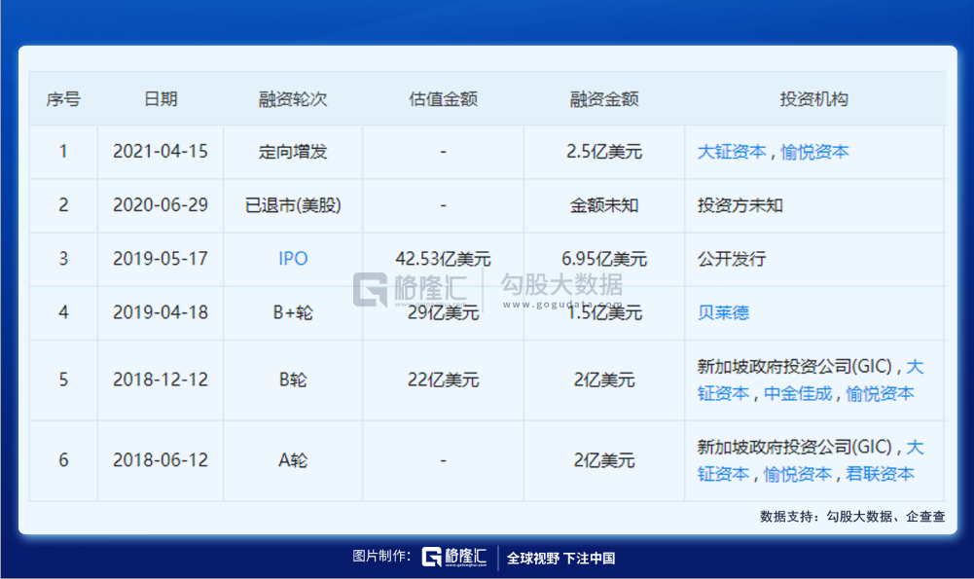This screenshot has width=974, height=579.
Task: Click 愉悦资本 link in the A轮 row
Action: [798, 474]
